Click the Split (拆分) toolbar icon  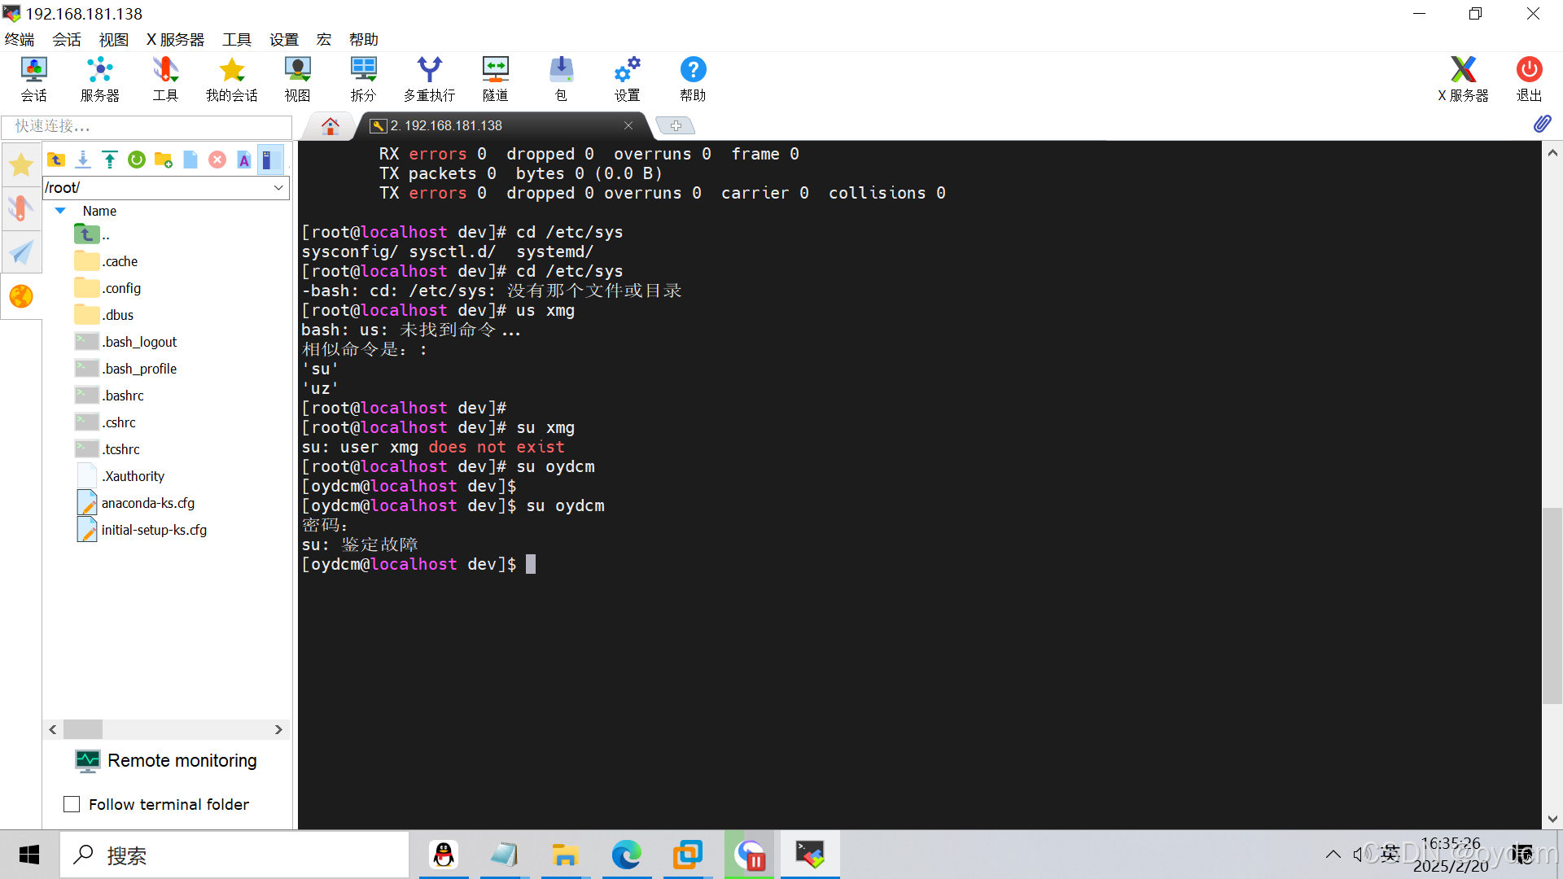363,79
